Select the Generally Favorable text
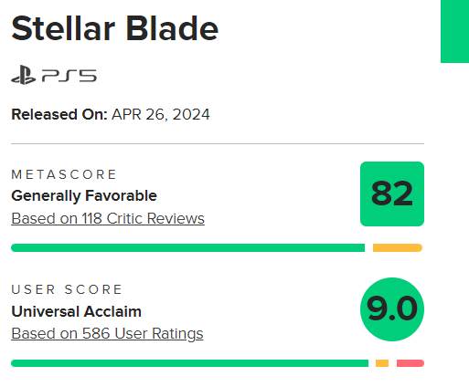Viewport: 469px width, 387px height. click(84, 195)
